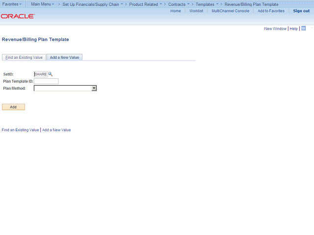Click bottom Add a New Value link
Screen dimensions: 314x235
tap(56, 130)
